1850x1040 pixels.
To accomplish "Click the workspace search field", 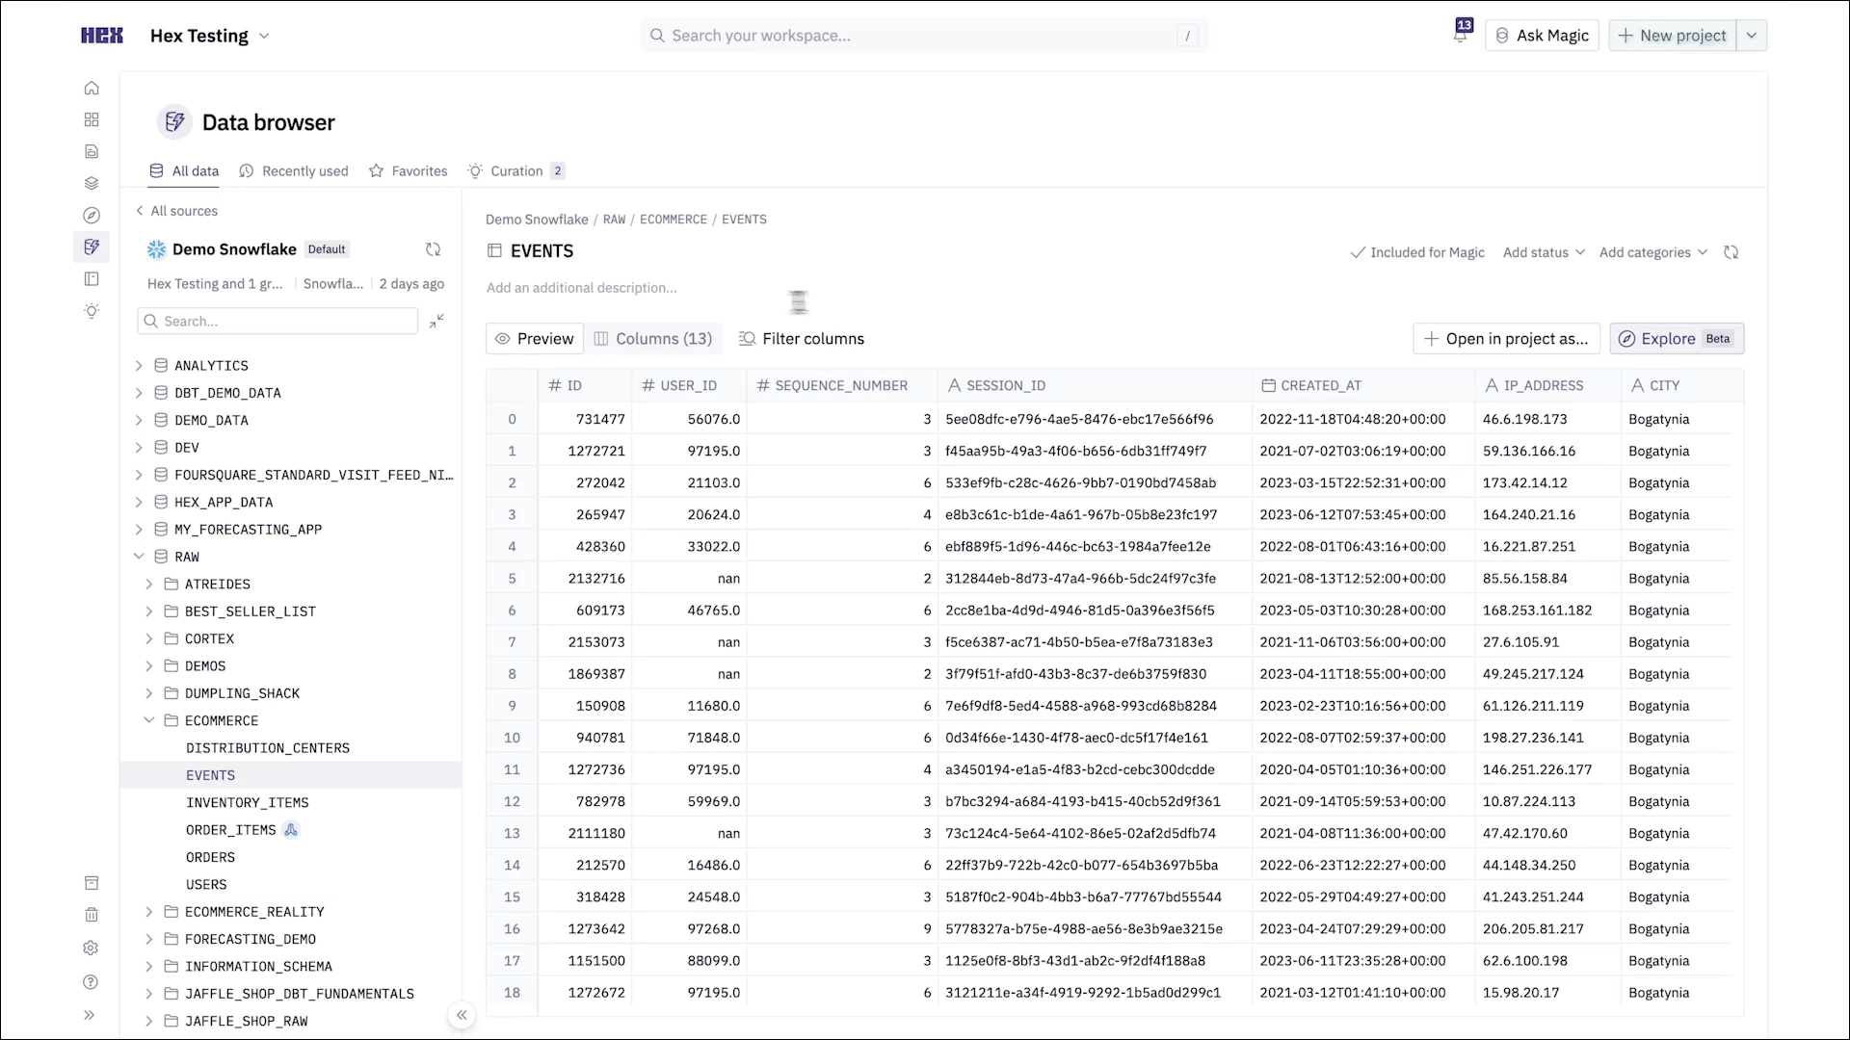I will (923, 36).
